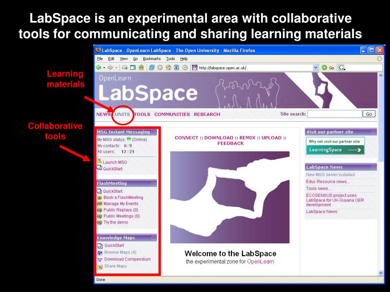Collapse the MSG Instant Messaging block
Image resolution: width=390 pixels, height=292 pixels.
[x=153, y=132]
